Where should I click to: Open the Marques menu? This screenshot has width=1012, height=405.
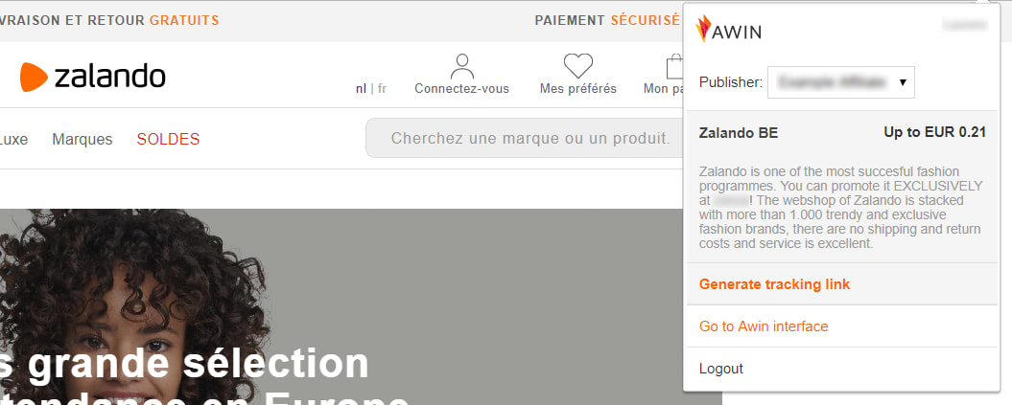click(82, 139)
